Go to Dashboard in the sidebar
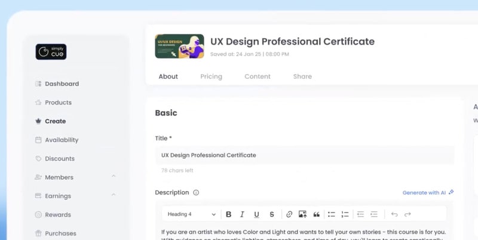478x240 pixels. [x=62, y=84]
